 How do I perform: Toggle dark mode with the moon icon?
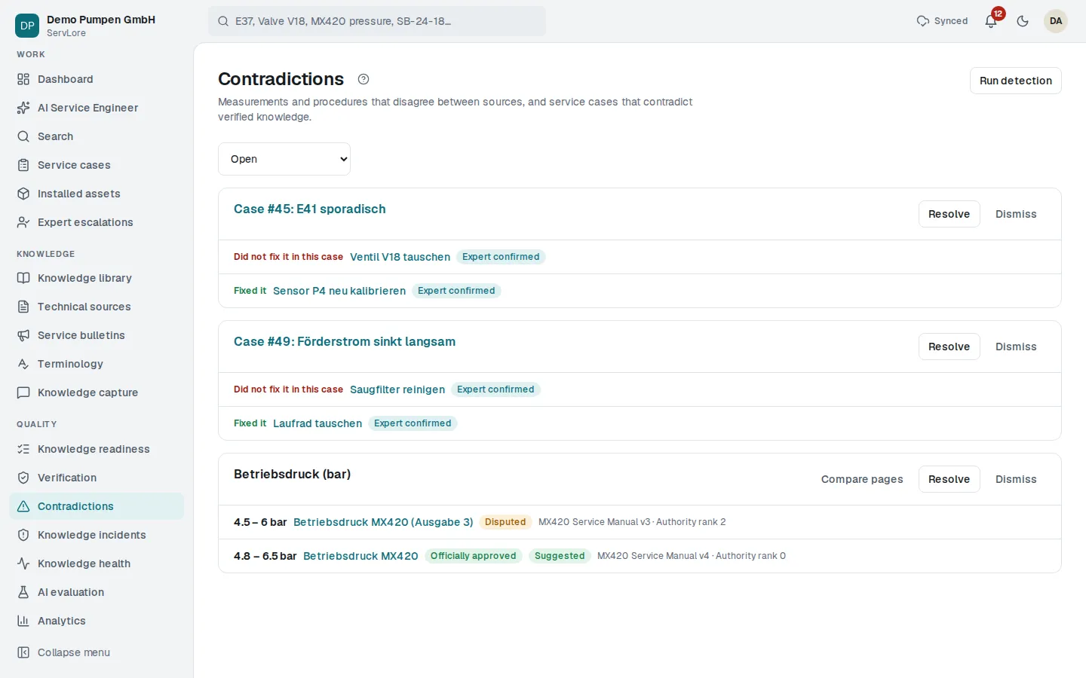pyautogui.click(x=1023, y=21)
